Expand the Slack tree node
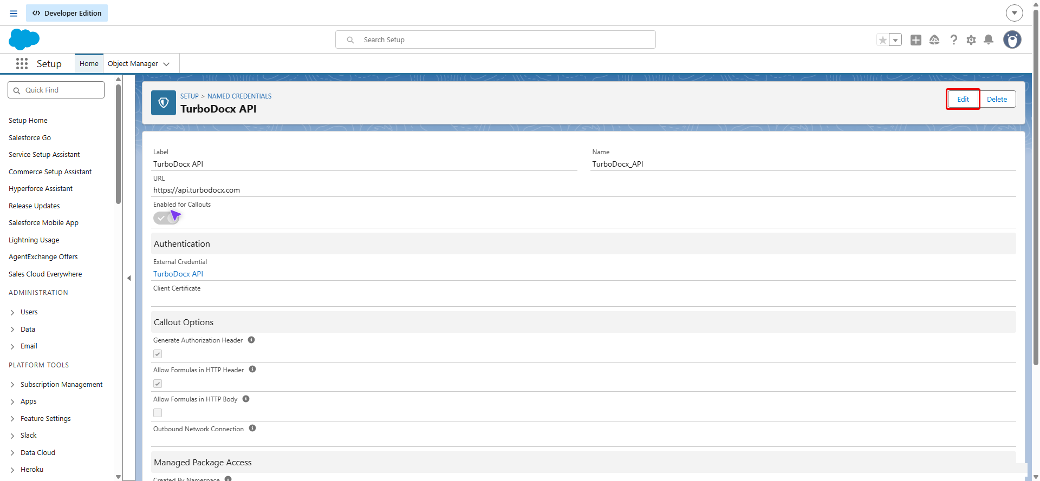The image size is (1040, 481). 12,436
